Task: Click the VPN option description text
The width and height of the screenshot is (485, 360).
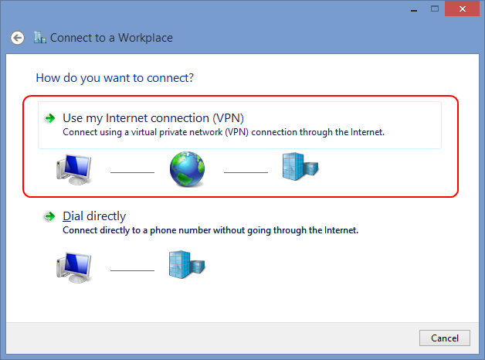Action: tap(223, 132)
